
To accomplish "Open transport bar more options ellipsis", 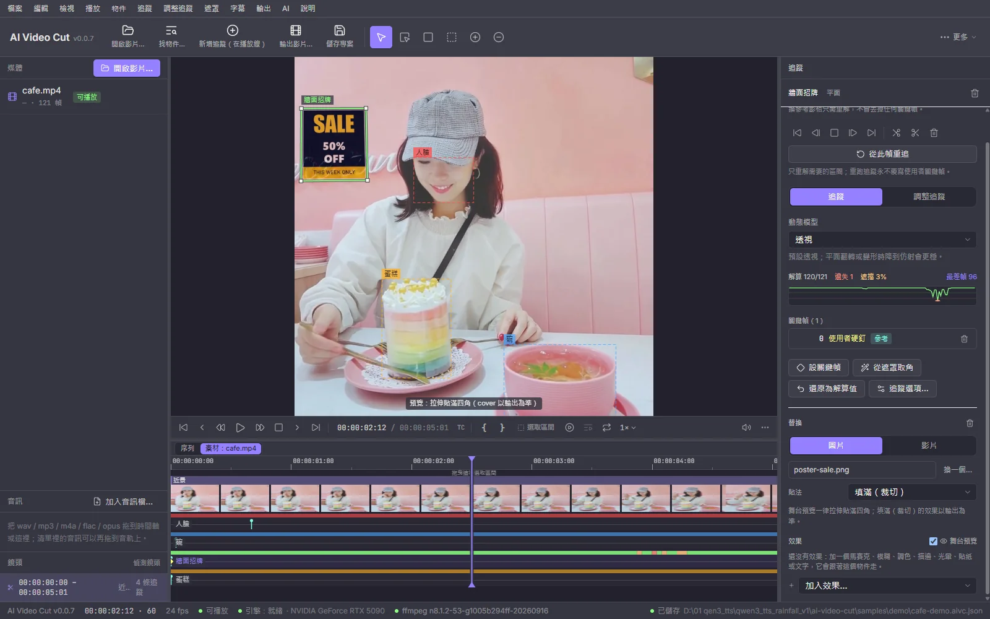I will 765,427.
